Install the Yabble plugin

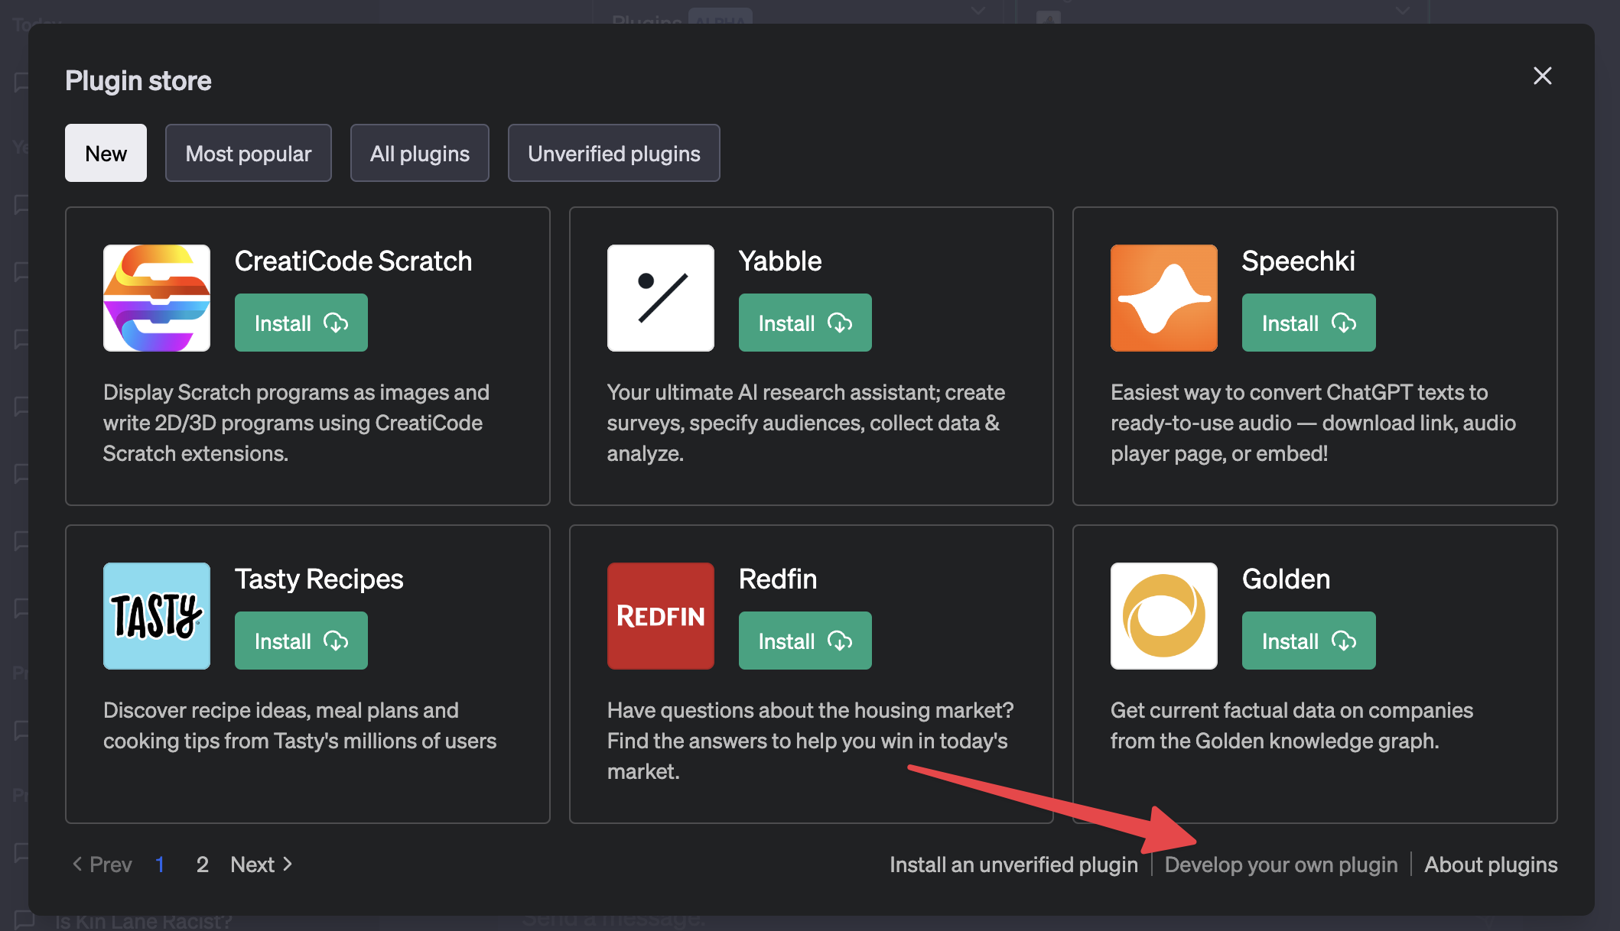point(805,323)
